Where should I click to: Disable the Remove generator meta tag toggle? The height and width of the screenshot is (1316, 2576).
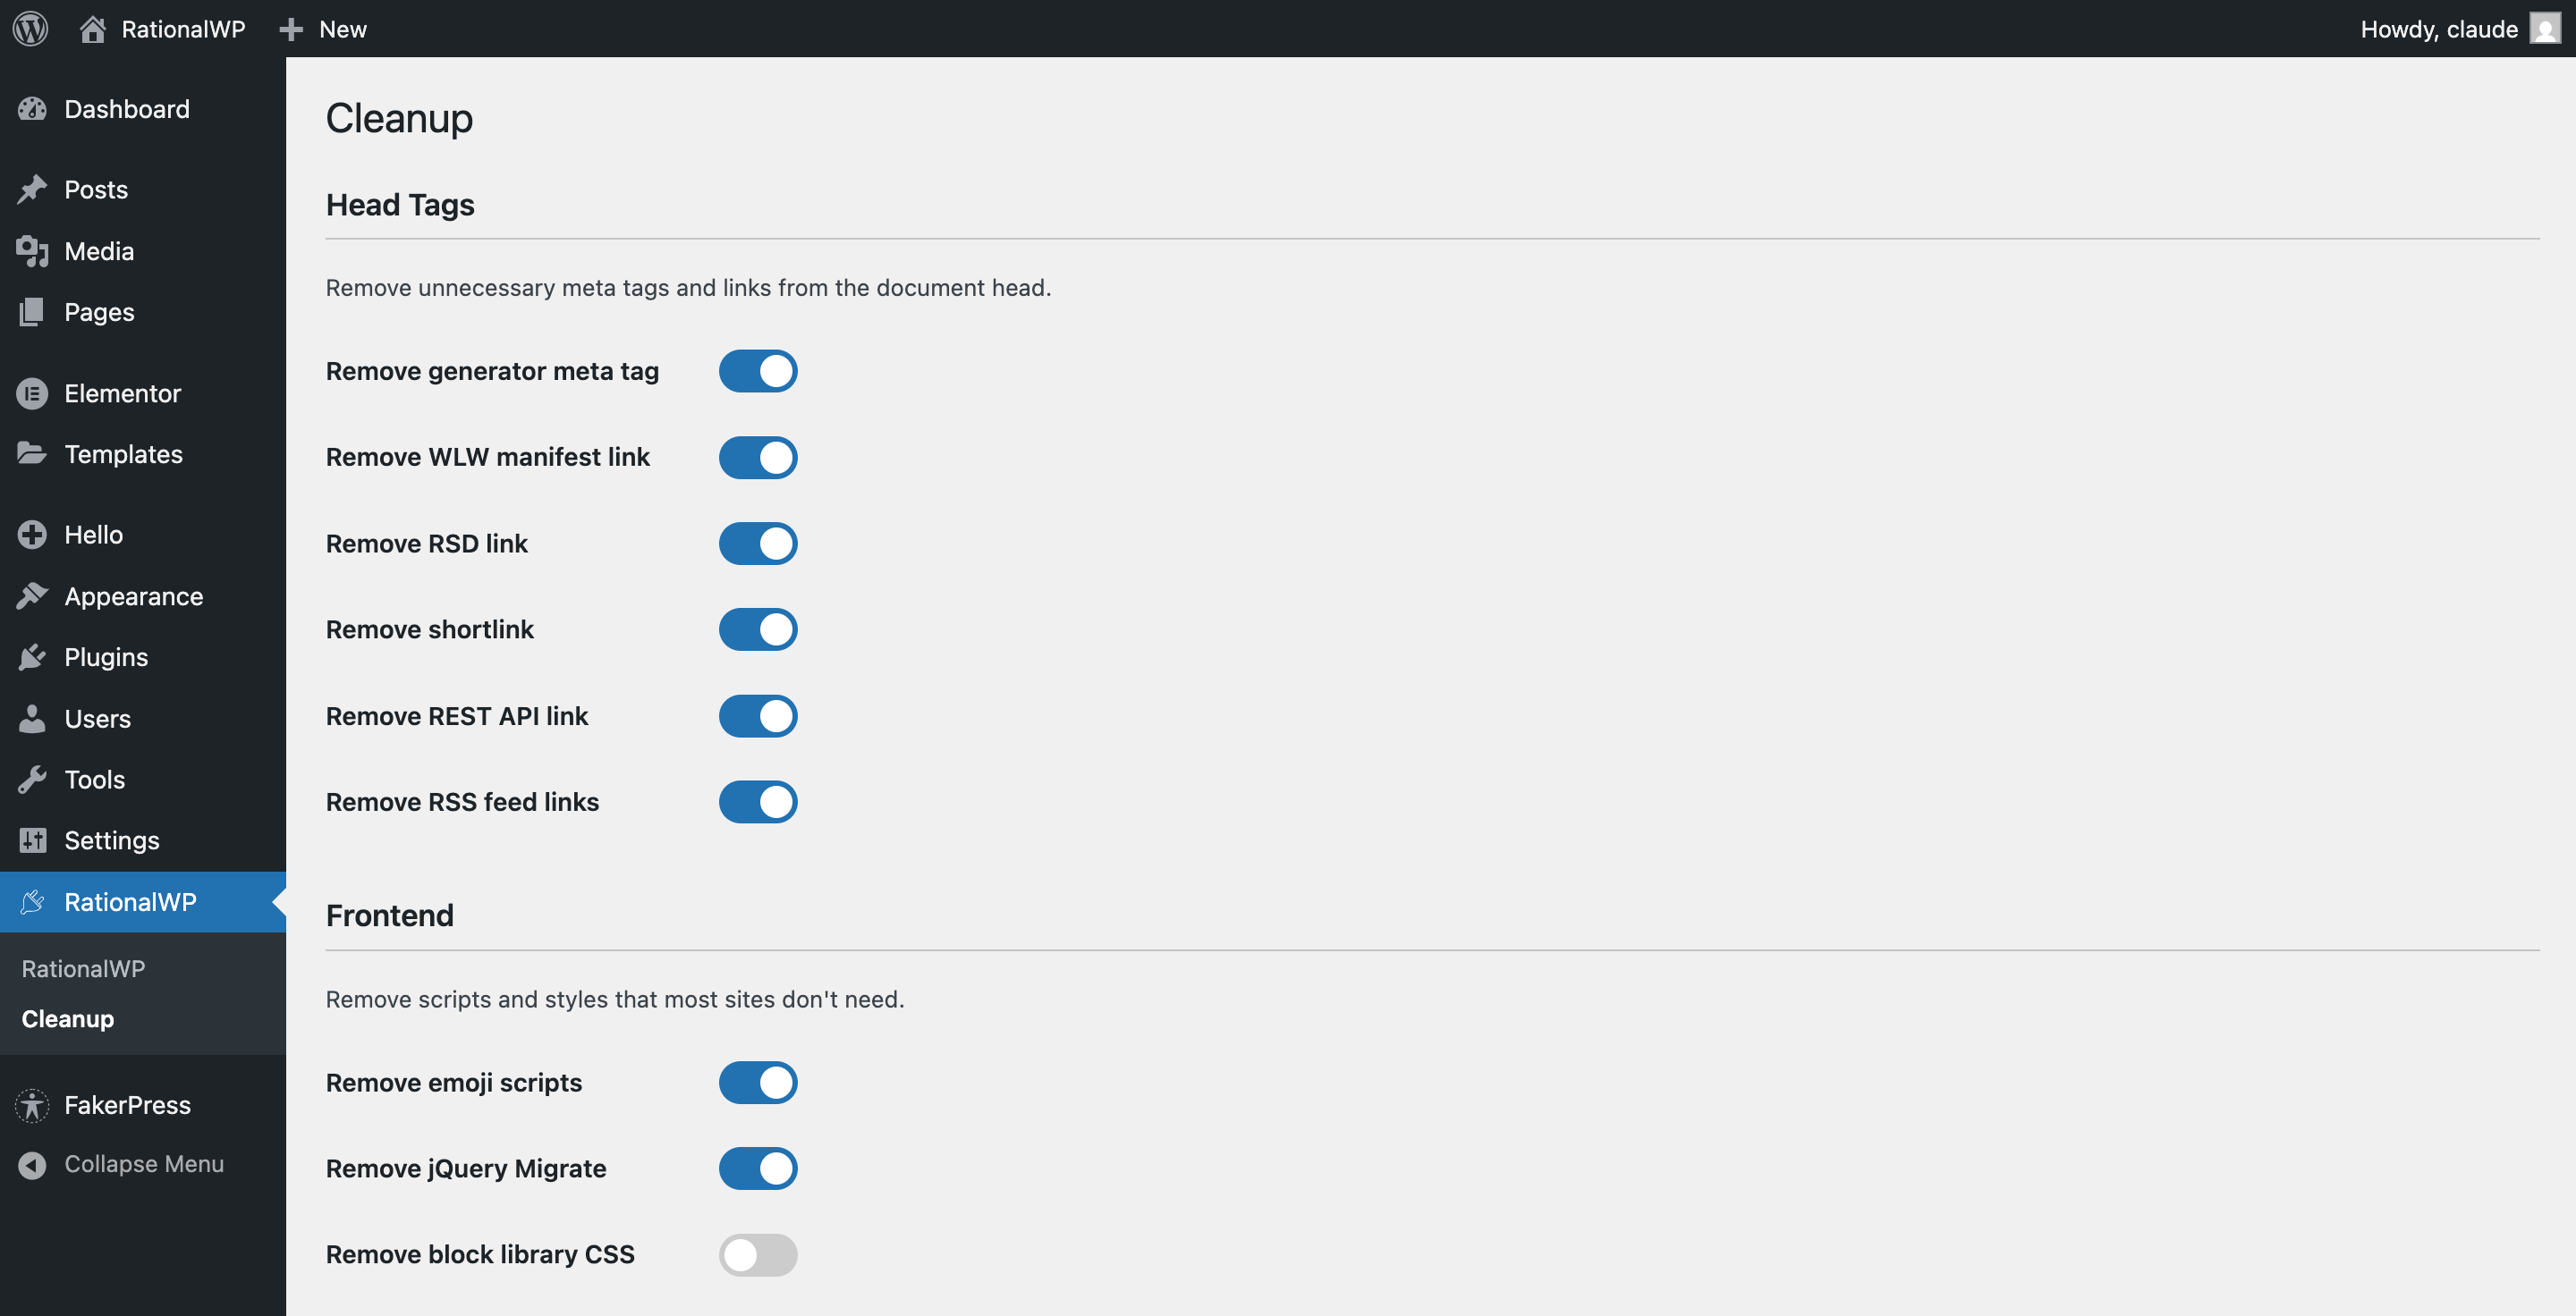coord(757,371)
